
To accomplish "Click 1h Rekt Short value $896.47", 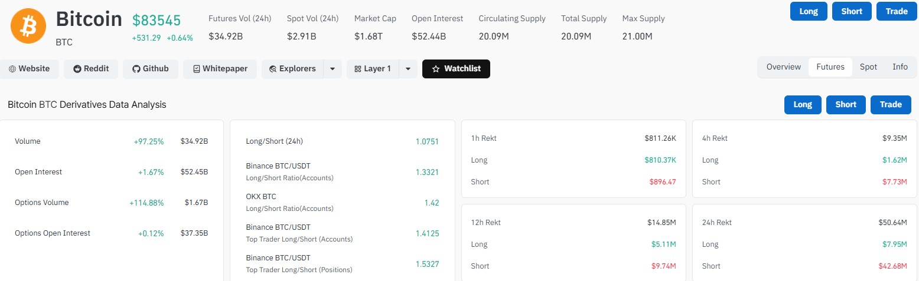I will [x=663, y=182].
